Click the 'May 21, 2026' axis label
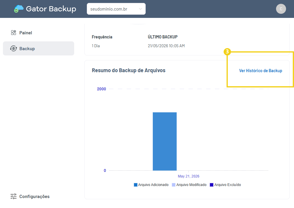The image size is (294, 208). pos(188,176)
